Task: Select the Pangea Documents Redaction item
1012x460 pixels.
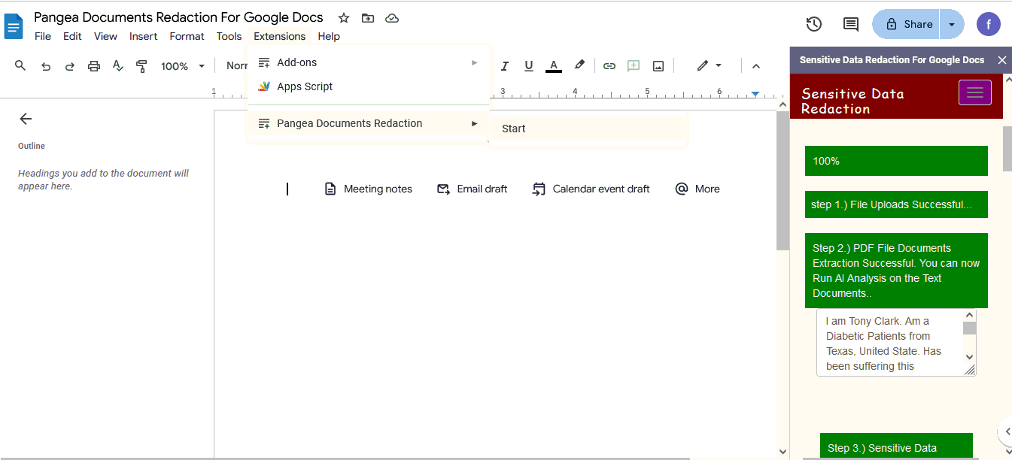Action: point(369,123)
